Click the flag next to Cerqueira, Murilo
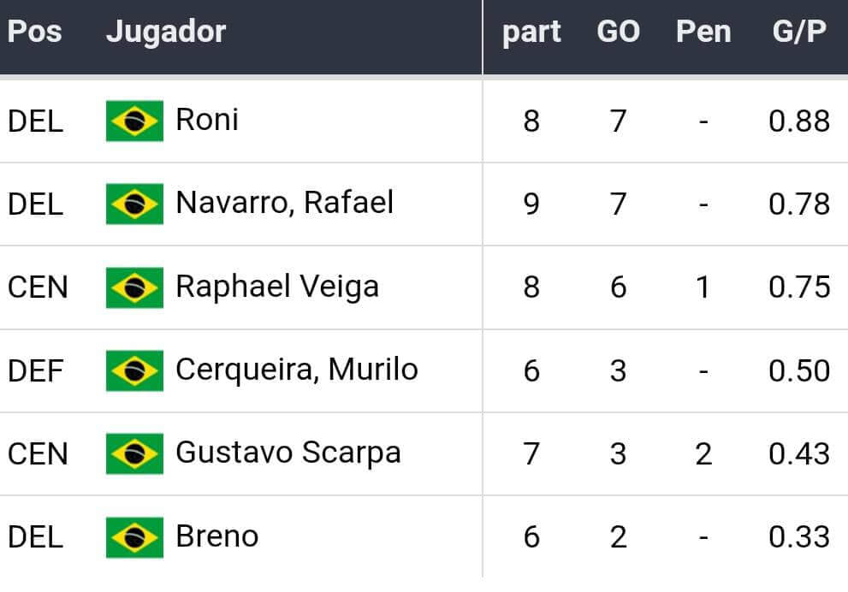 coord(134,370)
